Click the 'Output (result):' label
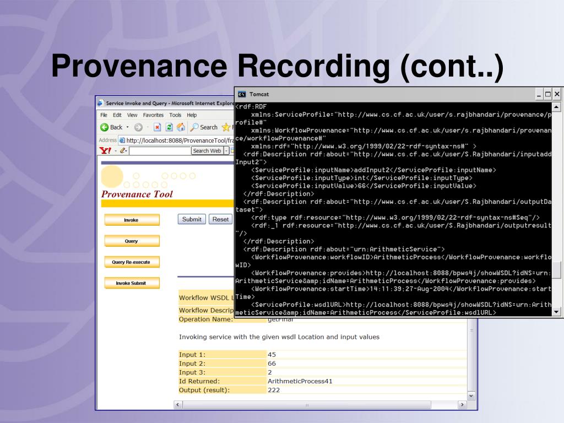The image size is (564, 423). pyautogui.click(x=204, y=391)
